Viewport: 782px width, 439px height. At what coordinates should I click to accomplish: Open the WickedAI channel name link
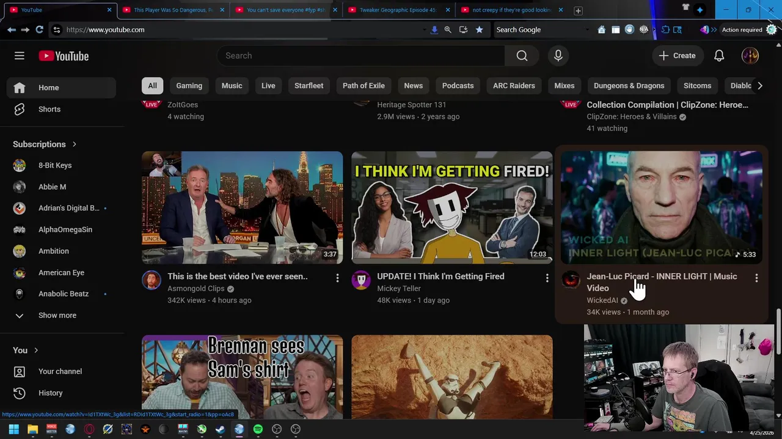point(602,300)
